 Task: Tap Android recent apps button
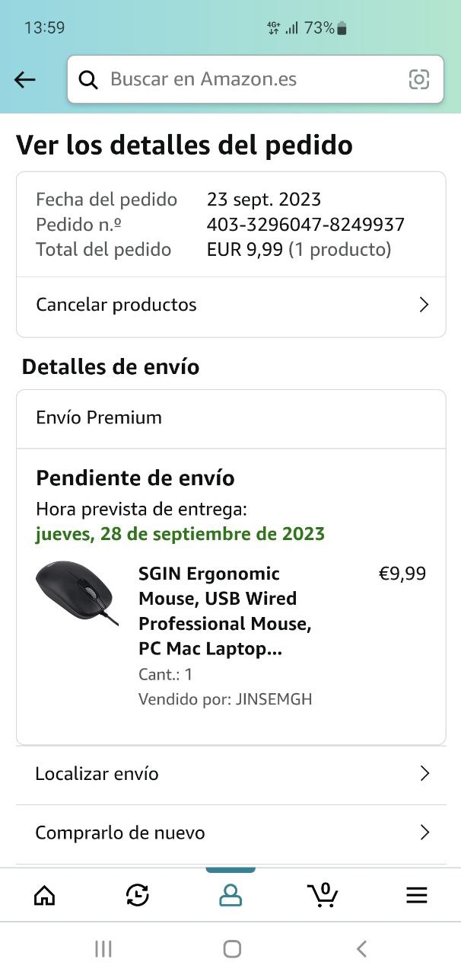pos(103,948)
